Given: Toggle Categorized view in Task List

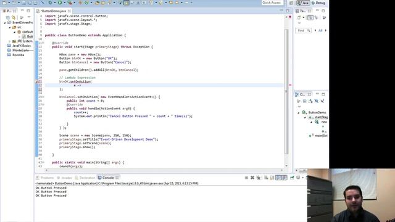Looking at the screenshot, I should 310,17.
